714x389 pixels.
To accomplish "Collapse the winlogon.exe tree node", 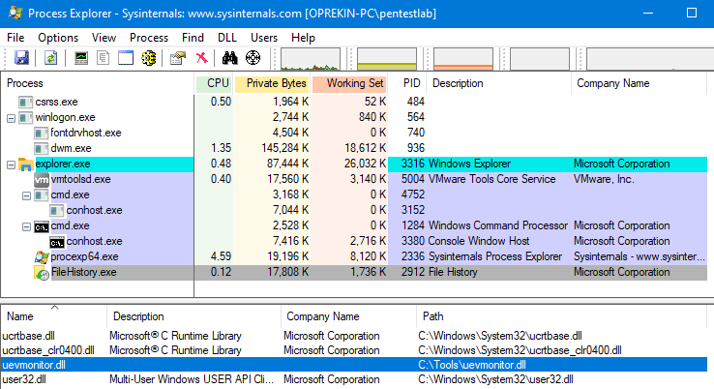I will pyautogui.click(x=12, y=117).
